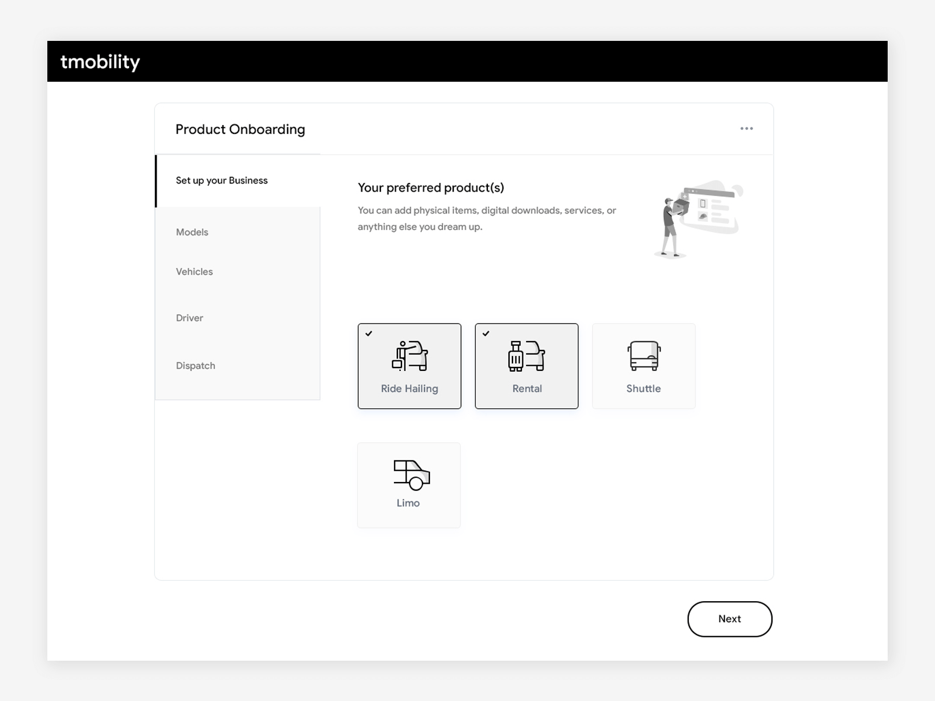The height and width of the screenshot is (701, 935).
Task: Click the Rental luggage and car icon
Action: click(527, 356)
